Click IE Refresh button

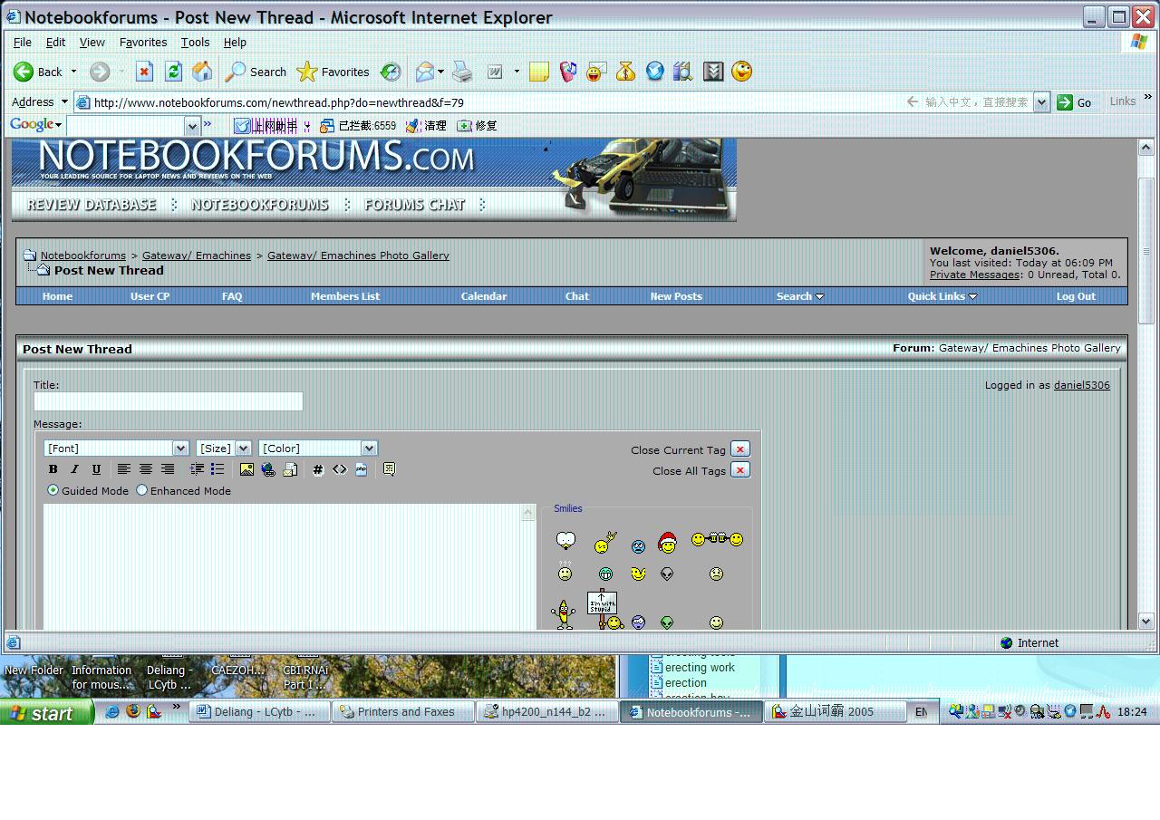[x=173, y=72]
